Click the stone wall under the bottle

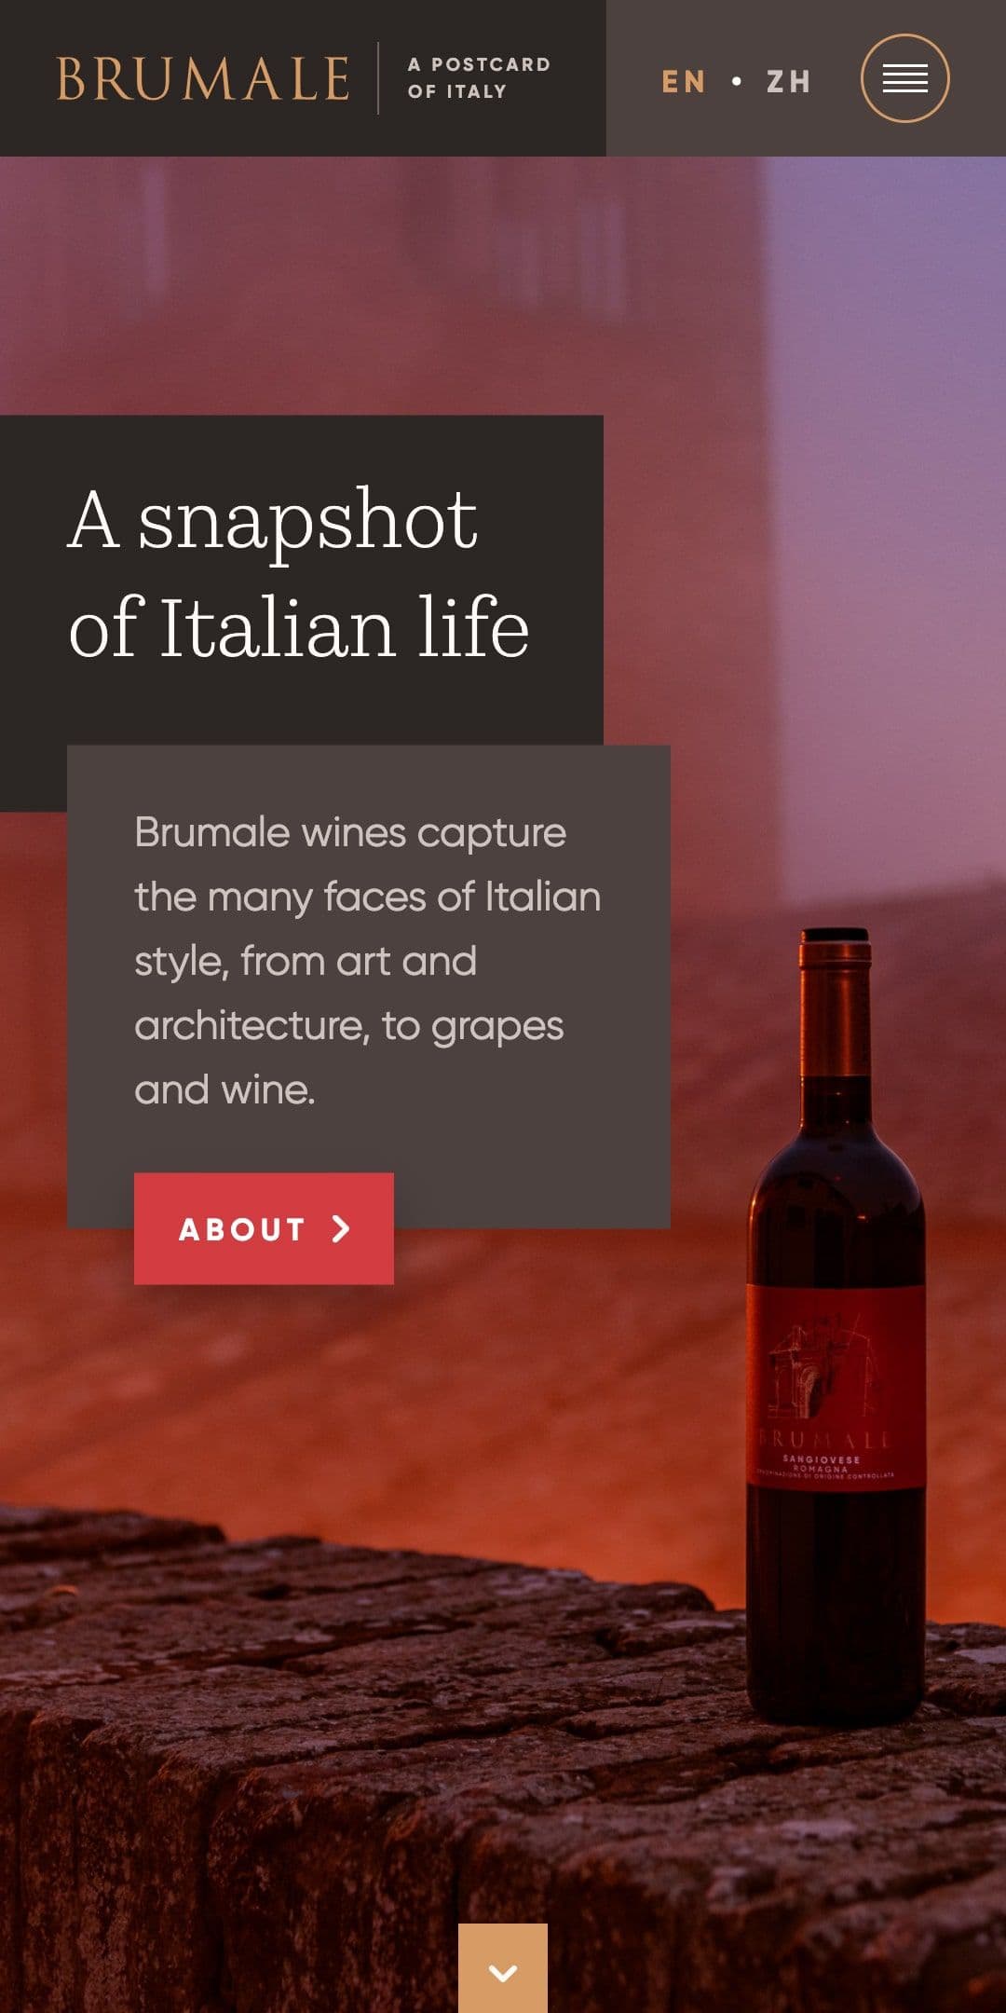click(373, 1771)
